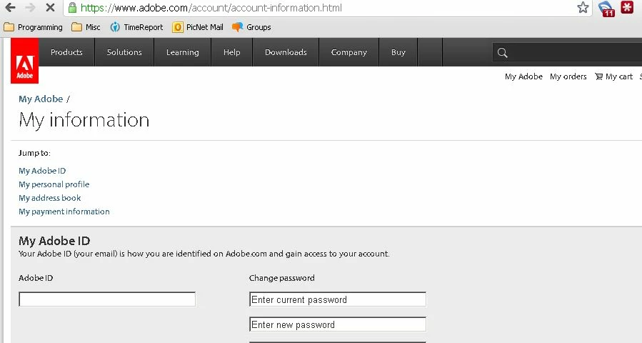Click the browser forward arrow
This screenshot has width=642, height=343.
(x=30, y=7)
